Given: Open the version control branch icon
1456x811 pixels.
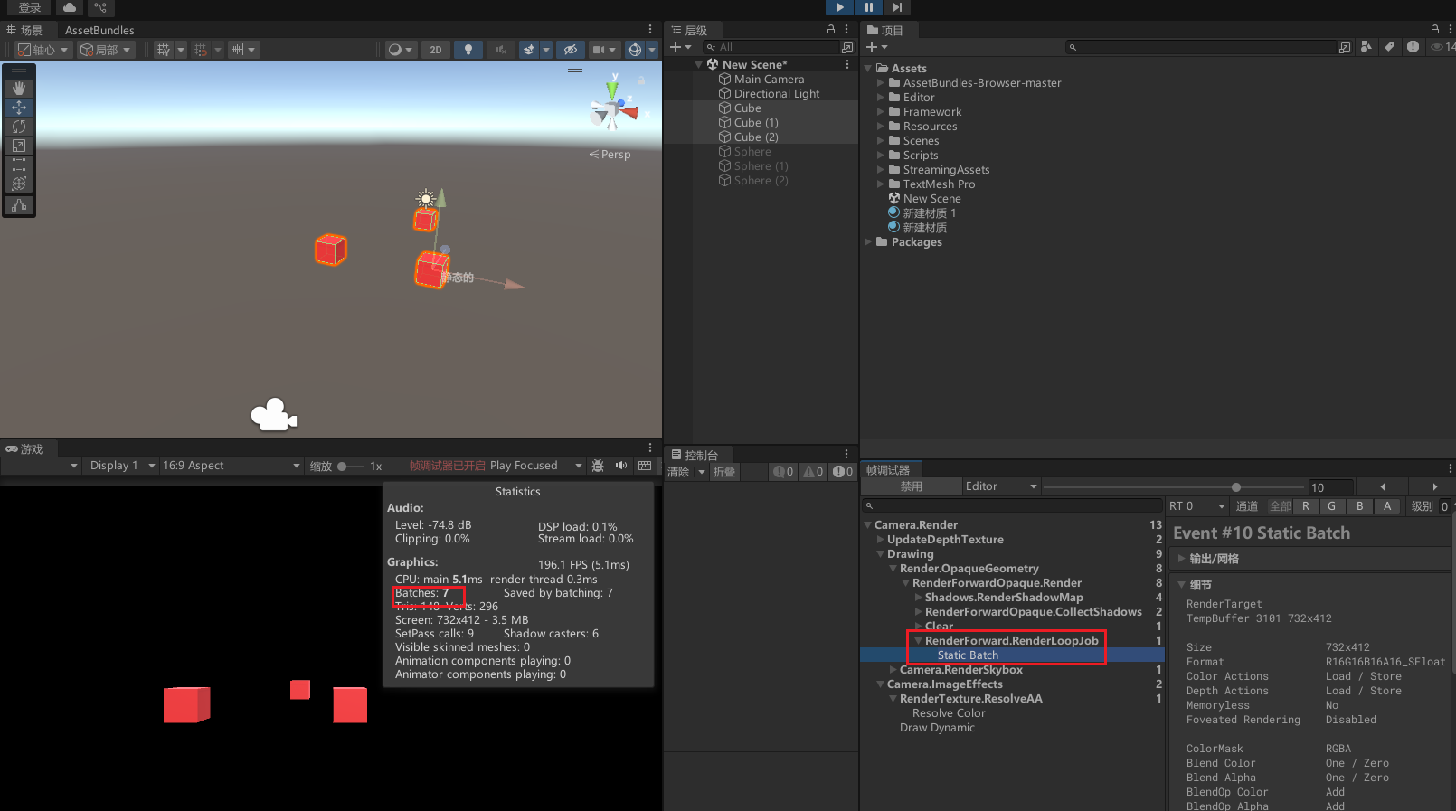Looking at the screenshot, I should pos(100,7).
